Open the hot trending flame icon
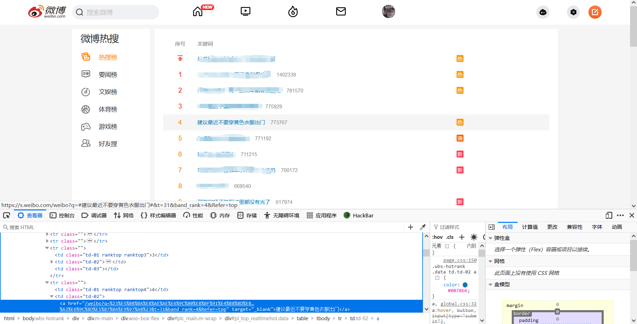The height and width of the screenshot is (324, 637). click(x=293, y=12)
